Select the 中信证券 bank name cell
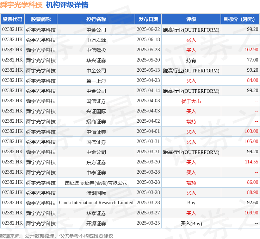 [96, 131]
